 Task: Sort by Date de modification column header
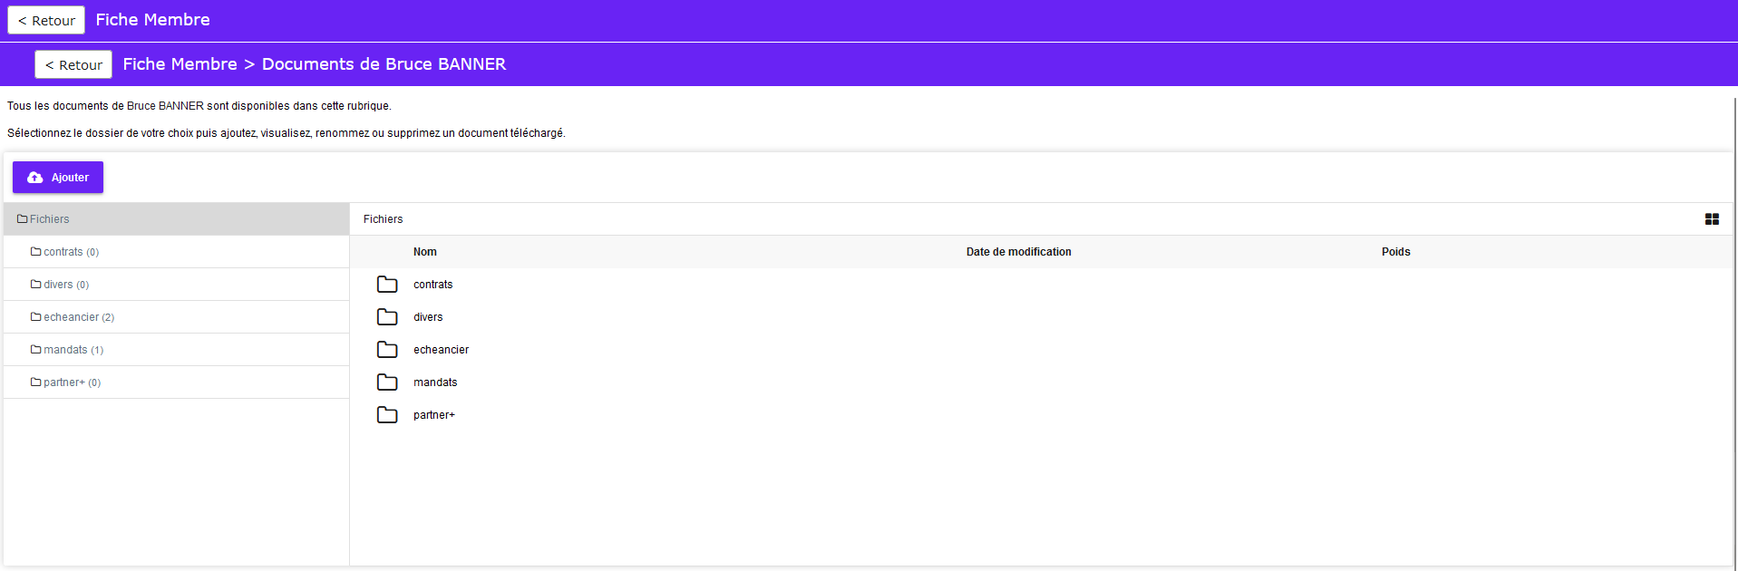coord(1018,252)
